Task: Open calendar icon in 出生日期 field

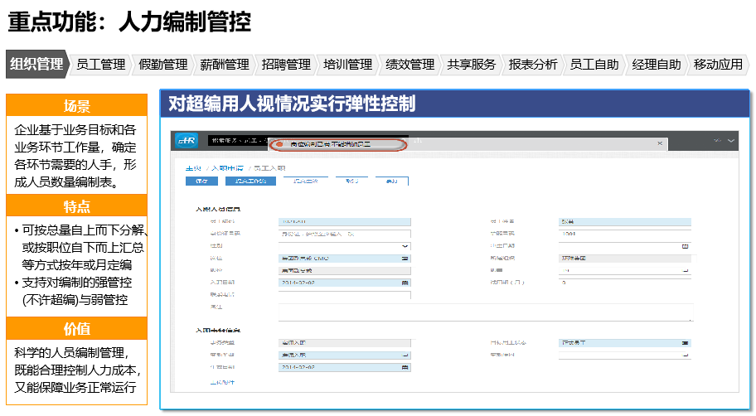Action: [x=685, y=246]
